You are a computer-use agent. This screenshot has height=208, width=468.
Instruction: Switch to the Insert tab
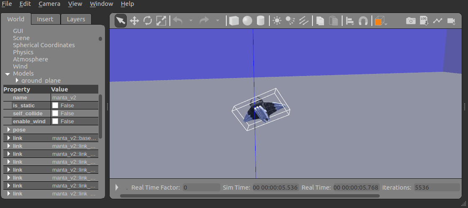45,19
